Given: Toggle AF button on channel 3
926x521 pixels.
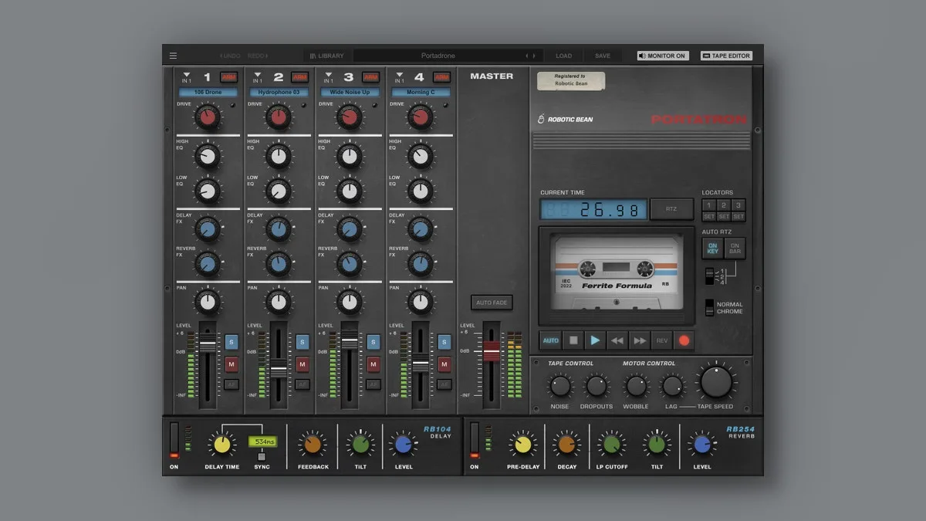Looking at the screenshot, I should 373,384.
